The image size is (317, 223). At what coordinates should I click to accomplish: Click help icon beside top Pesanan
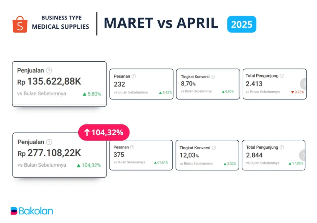coord(133,76)
